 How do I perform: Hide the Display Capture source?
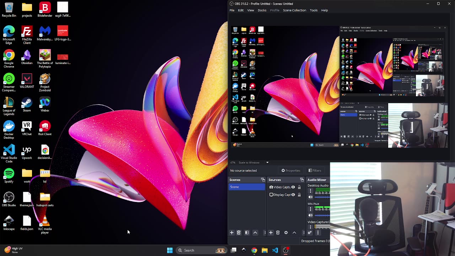293,195
